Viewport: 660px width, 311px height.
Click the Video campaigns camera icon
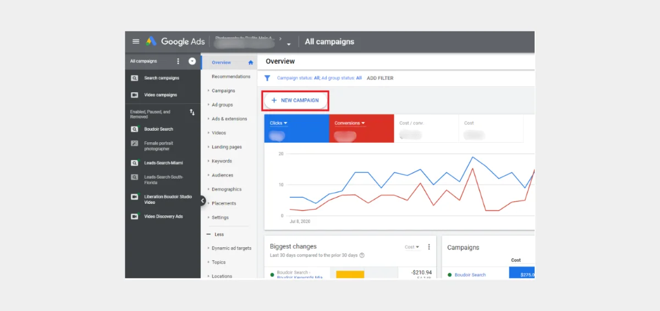pyautogui.click(x=134, y=95)
